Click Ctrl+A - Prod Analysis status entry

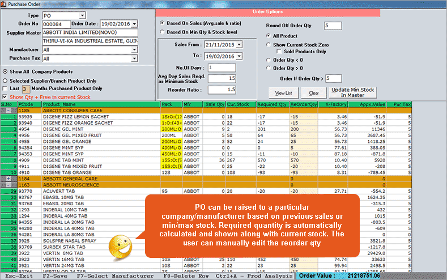[x=254, y=276]
